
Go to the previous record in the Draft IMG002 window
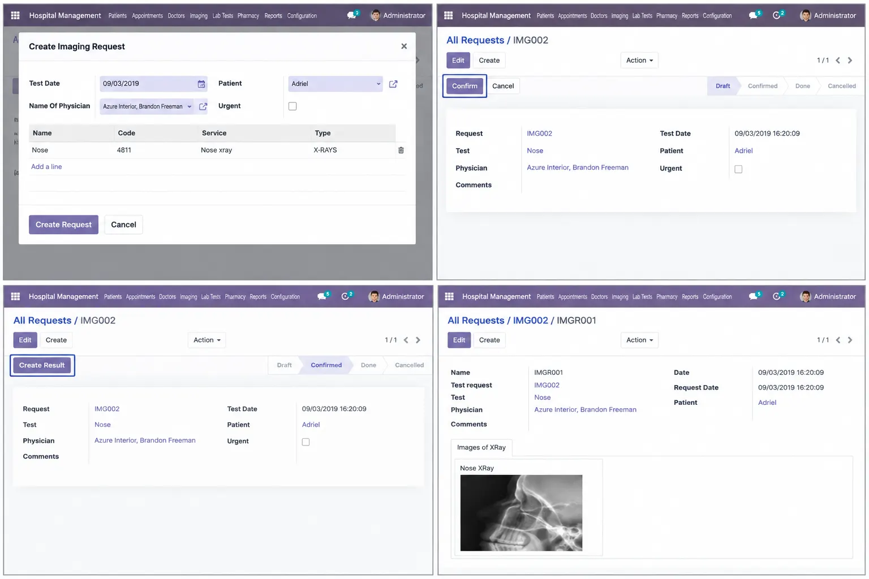click(x=838, y=61)
